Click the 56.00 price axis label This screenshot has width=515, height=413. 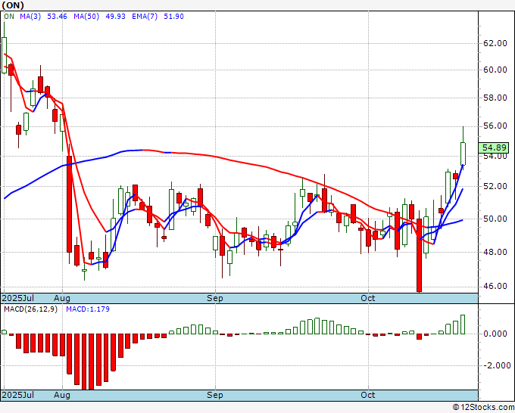click(x=495, y=126)
